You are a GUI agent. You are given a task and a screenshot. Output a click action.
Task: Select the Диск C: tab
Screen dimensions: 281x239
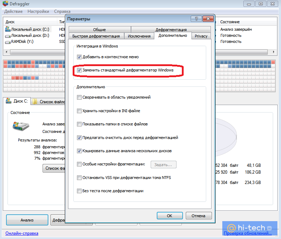[17, 101]
